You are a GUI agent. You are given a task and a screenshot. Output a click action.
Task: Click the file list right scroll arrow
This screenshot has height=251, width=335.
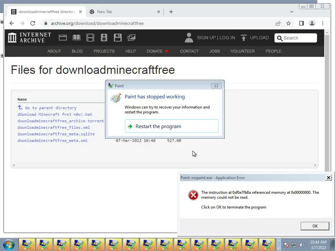[x=315, y=165]
